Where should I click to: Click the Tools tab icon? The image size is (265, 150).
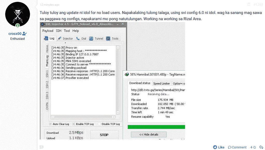tap(108, 39)
